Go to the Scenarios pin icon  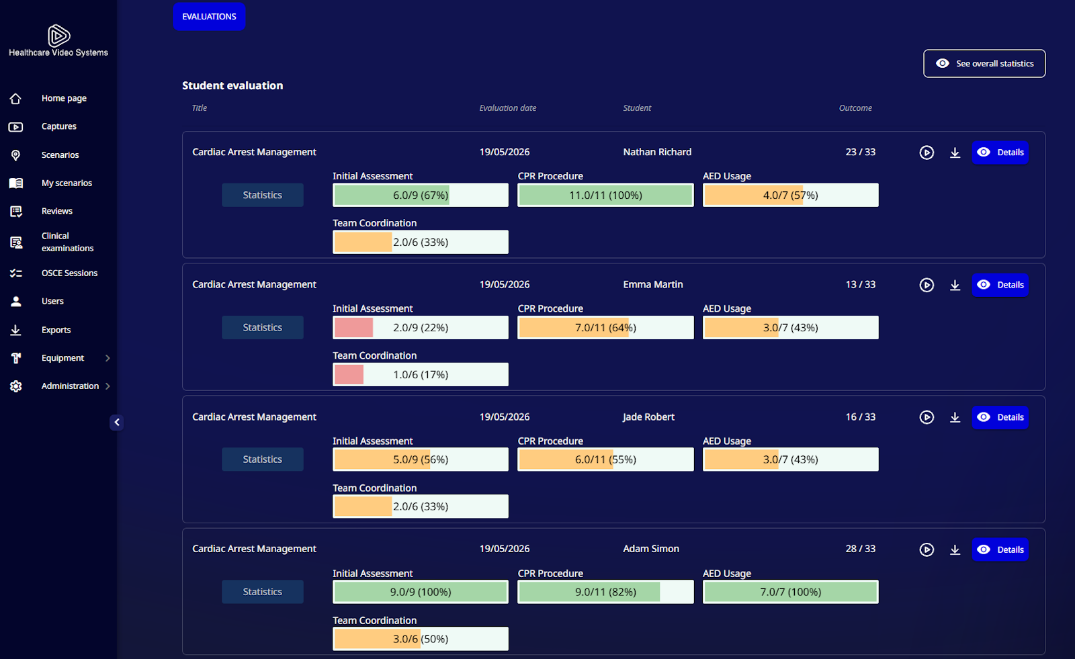click(x=15, y=155)
